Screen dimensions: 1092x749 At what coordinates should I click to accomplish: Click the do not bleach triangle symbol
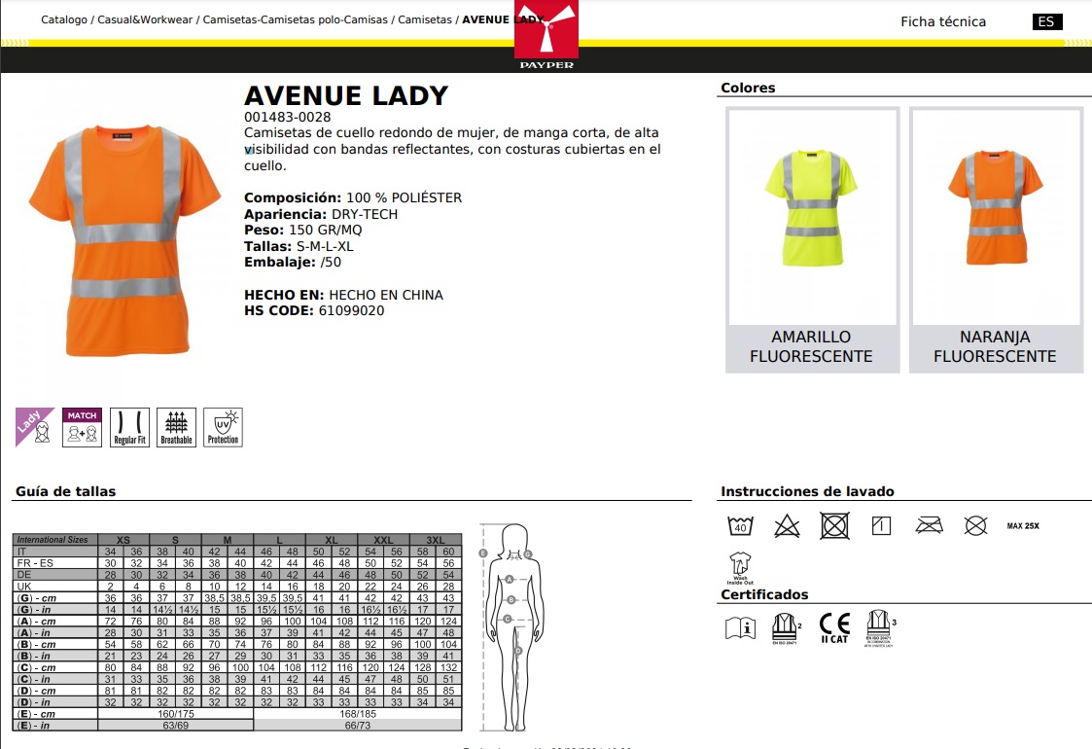tap(787, 526)
